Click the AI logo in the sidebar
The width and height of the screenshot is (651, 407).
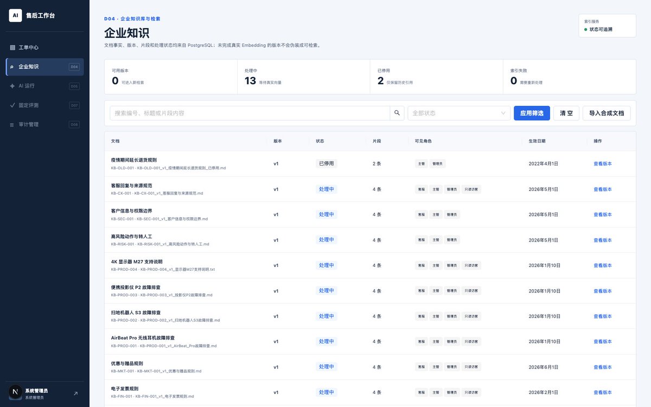click(x=15, y=15)
